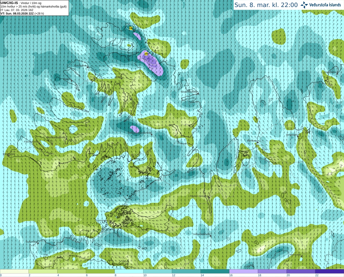344x277 pixels.
Task: Click the Gjögurflugvöllur station label
Action: click(189, 92)
